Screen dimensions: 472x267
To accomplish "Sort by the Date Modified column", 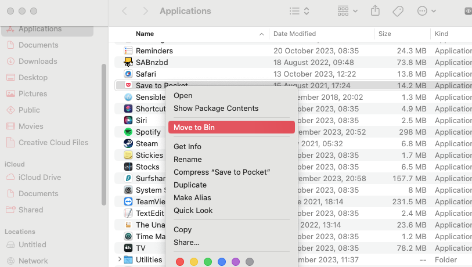I will 294,34.
